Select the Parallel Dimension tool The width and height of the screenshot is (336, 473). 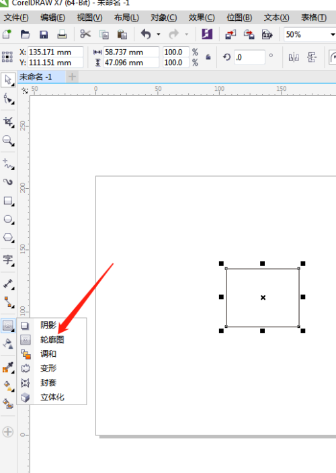click(8, 284)
